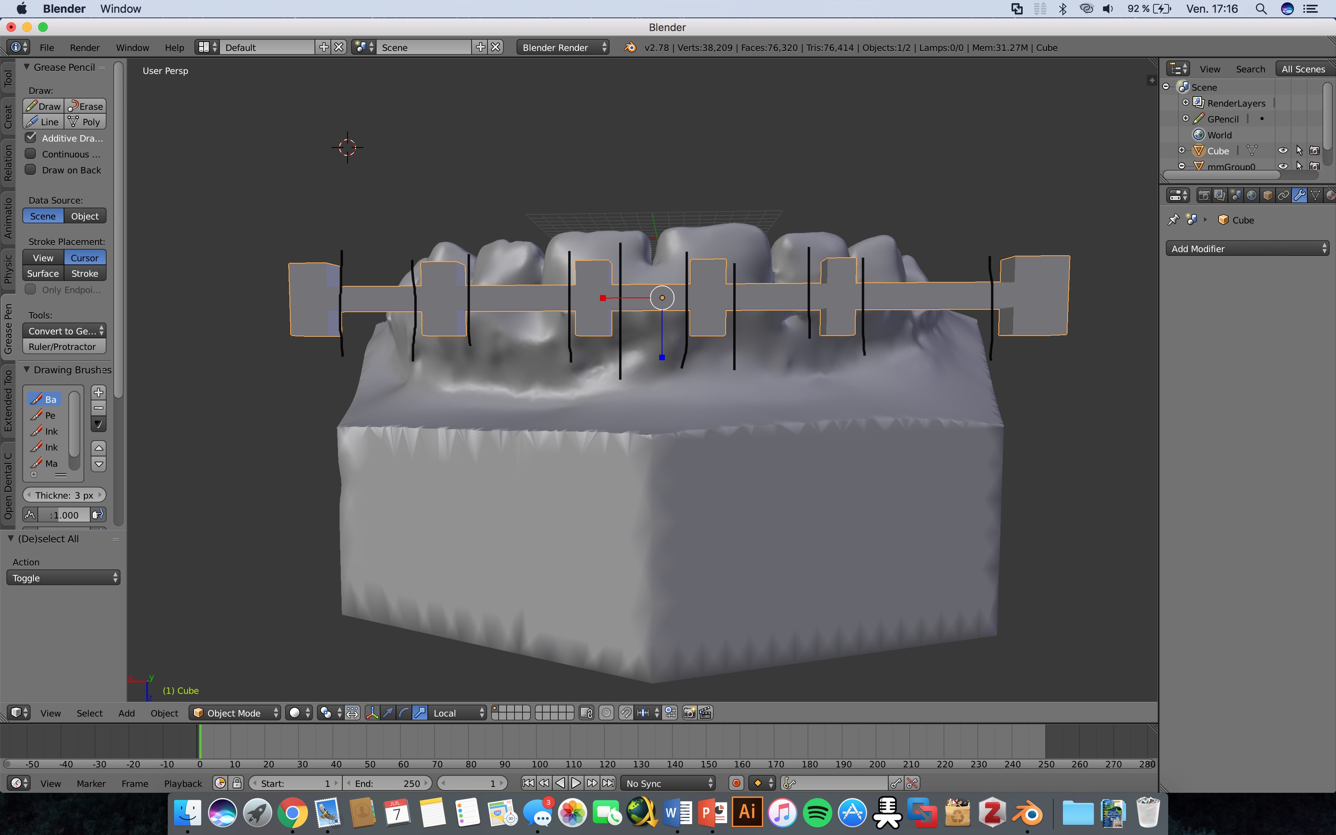The width and height of the screenshot is (1336, 835).
Task: Toggle mmGroup0 visibility eye in outliner
Action: click(x=1283, y=166)
